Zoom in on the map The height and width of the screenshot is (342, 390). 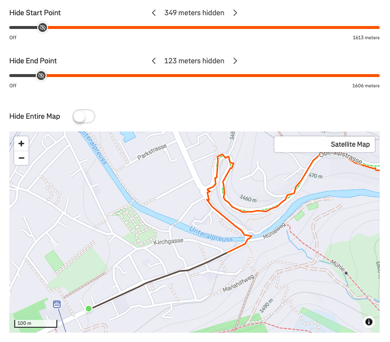click(x=21, y=144)
